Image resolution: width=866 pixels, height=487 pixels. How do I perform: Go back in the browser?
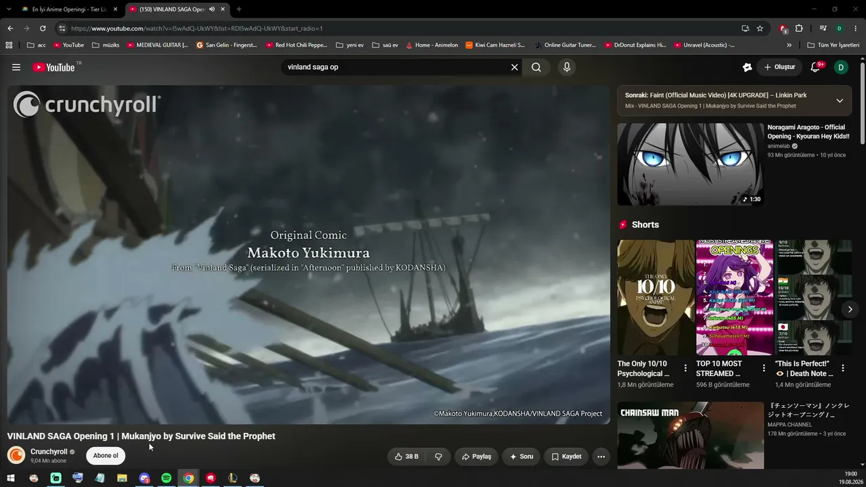(10, 28)
